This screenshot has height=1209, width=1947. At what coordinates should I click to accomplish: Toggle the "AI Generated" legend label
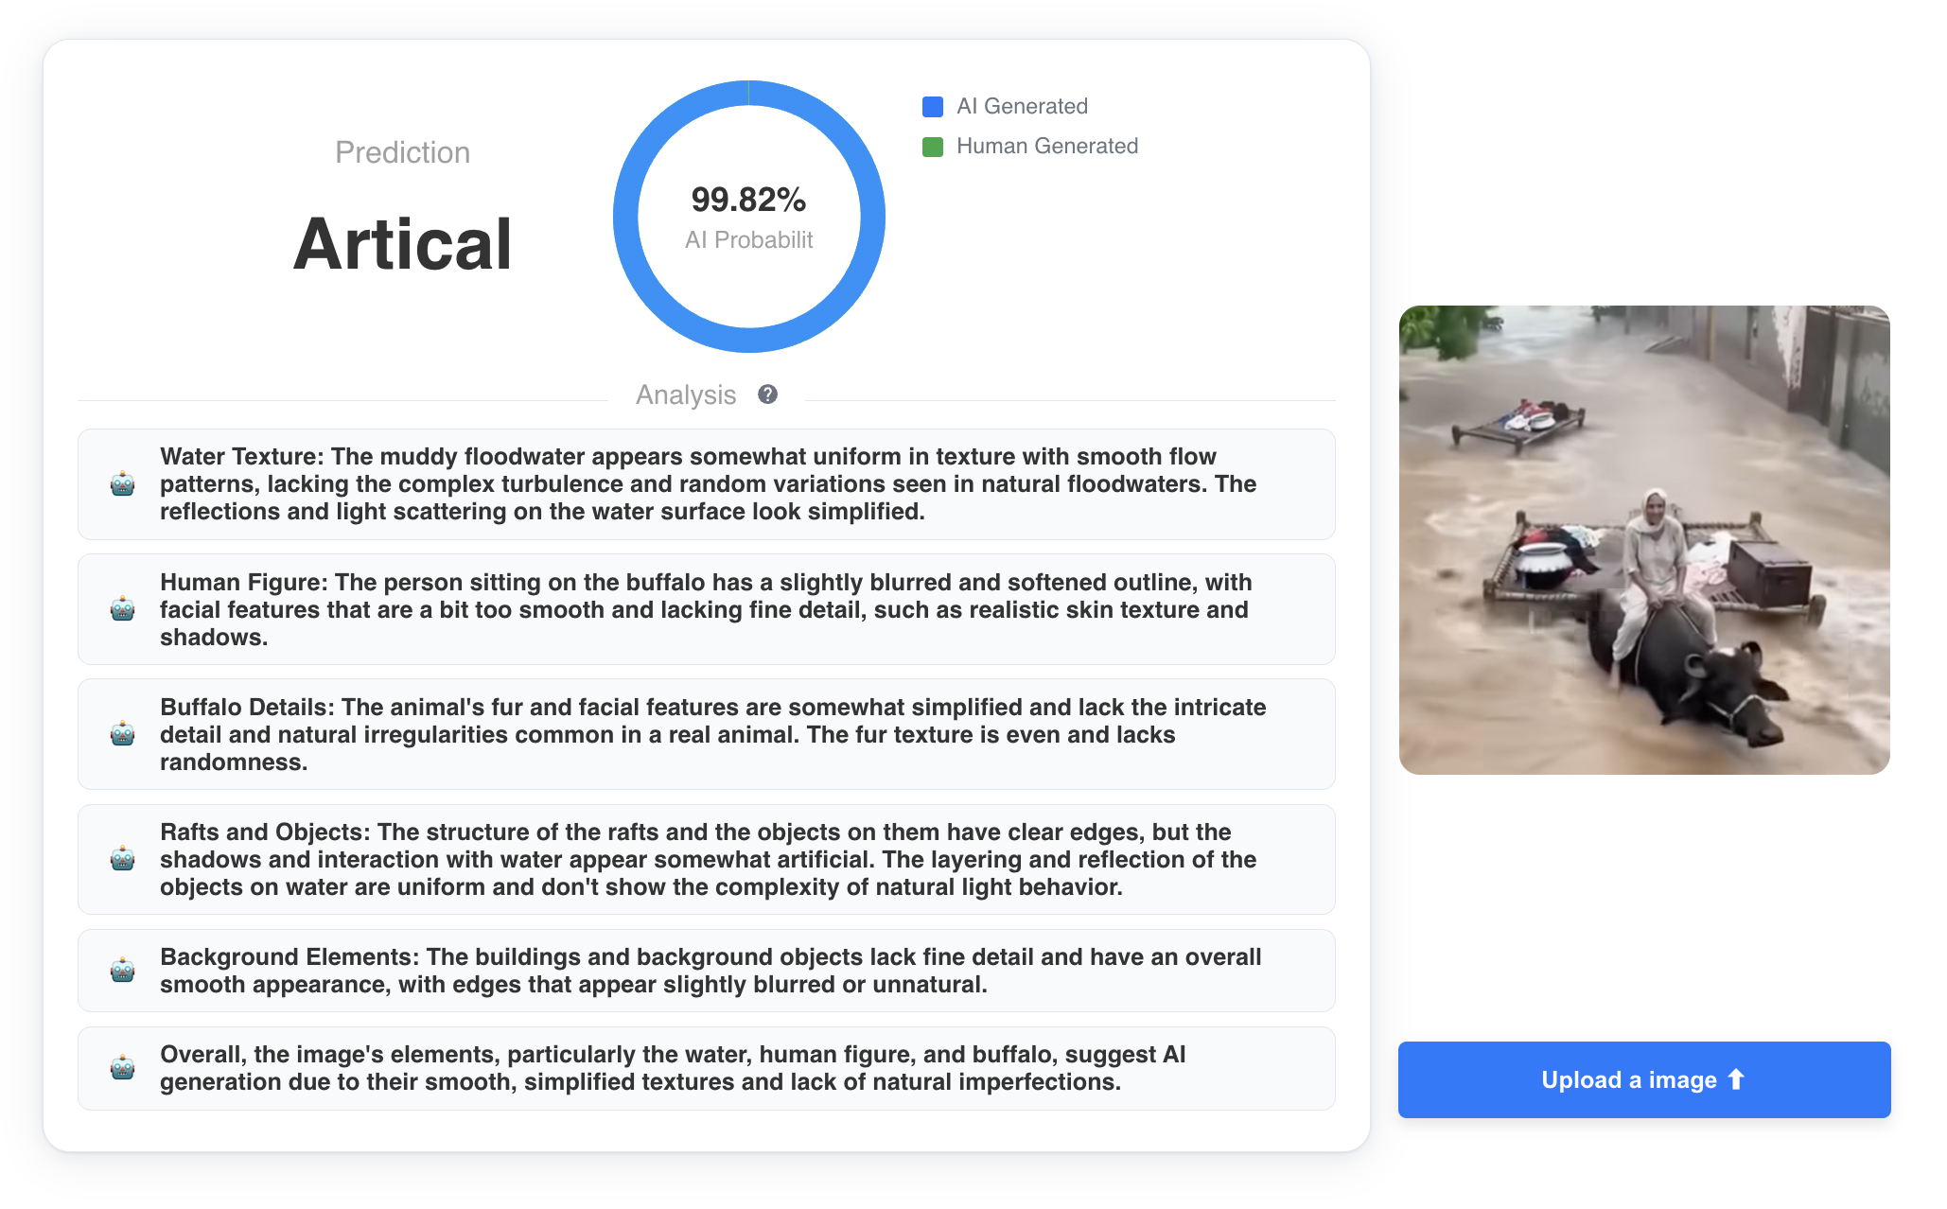1022,106
